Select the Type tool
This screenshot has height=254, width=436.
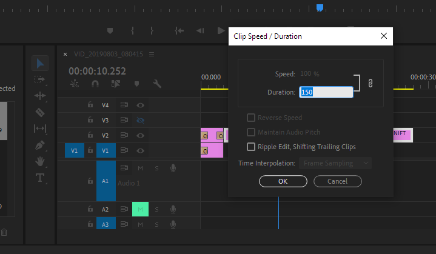40,178
